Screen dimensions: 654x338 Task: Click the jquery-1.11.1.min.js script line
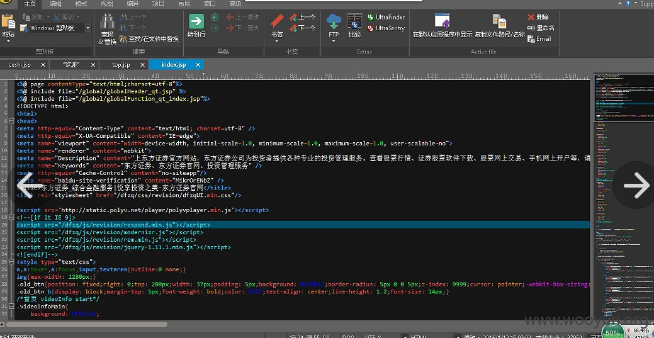[124, 247]
